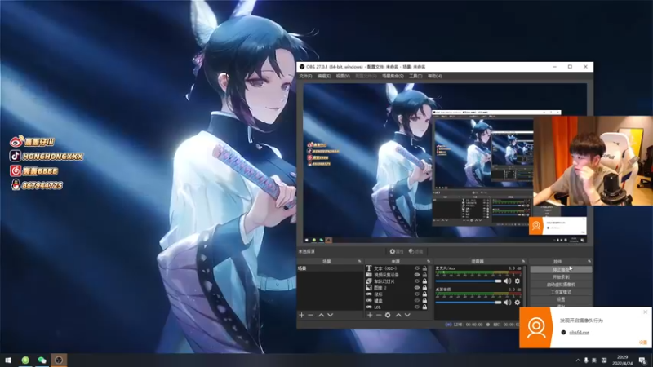The image size is (653, 367).
Task: Open the 编辑(E) menu in OBS
Action: [x=324, y=76]
